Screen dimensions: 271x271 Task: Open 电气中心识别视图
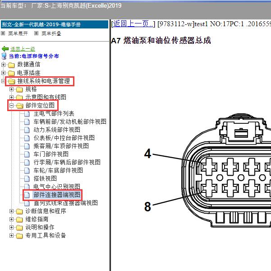(x=57, y=187)
